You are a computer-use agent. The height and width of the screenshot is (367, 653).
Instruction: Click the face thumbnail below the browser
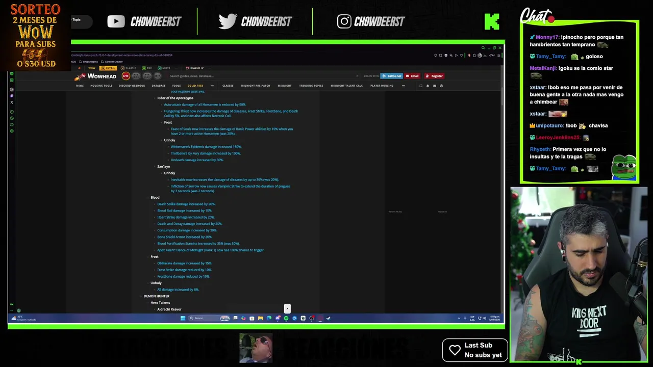click(256, 348)
